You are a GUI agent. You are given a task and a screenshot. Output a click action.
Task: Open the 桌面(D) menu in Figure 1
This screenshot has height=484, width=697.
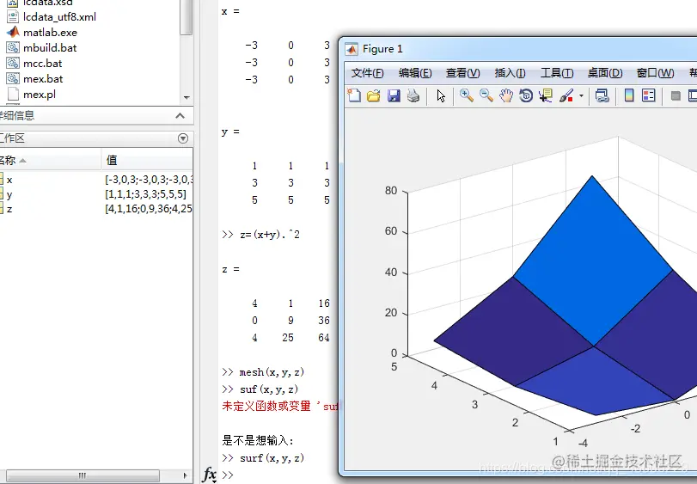pyautogui.click(x=605, y=73)
